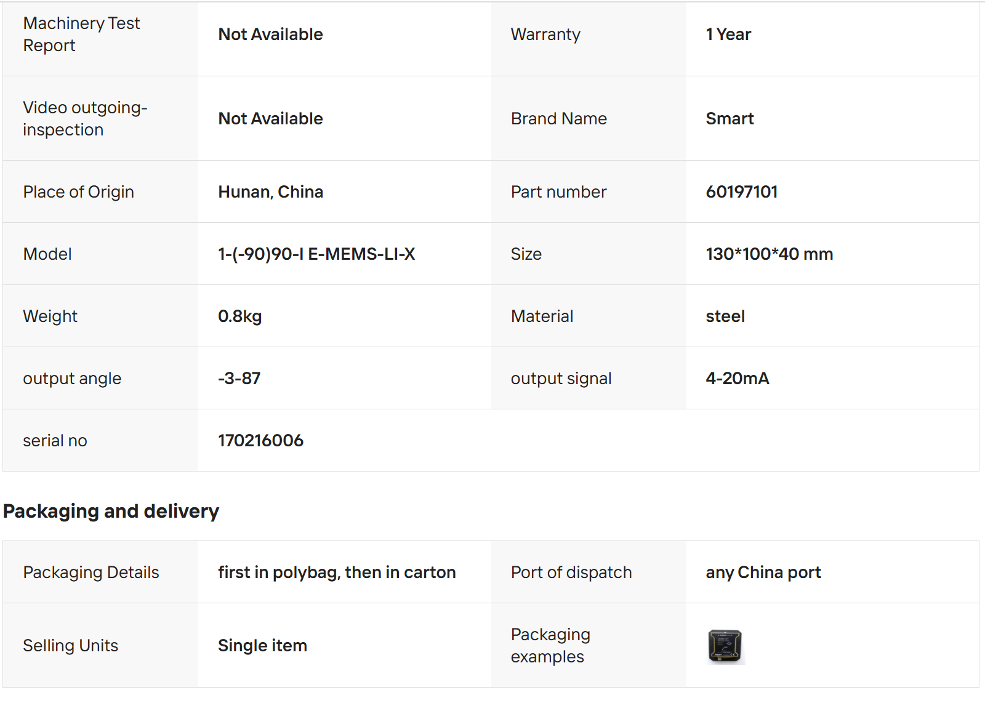
Task: Click the '1 Year' warranty value
Action: (728, 34)
